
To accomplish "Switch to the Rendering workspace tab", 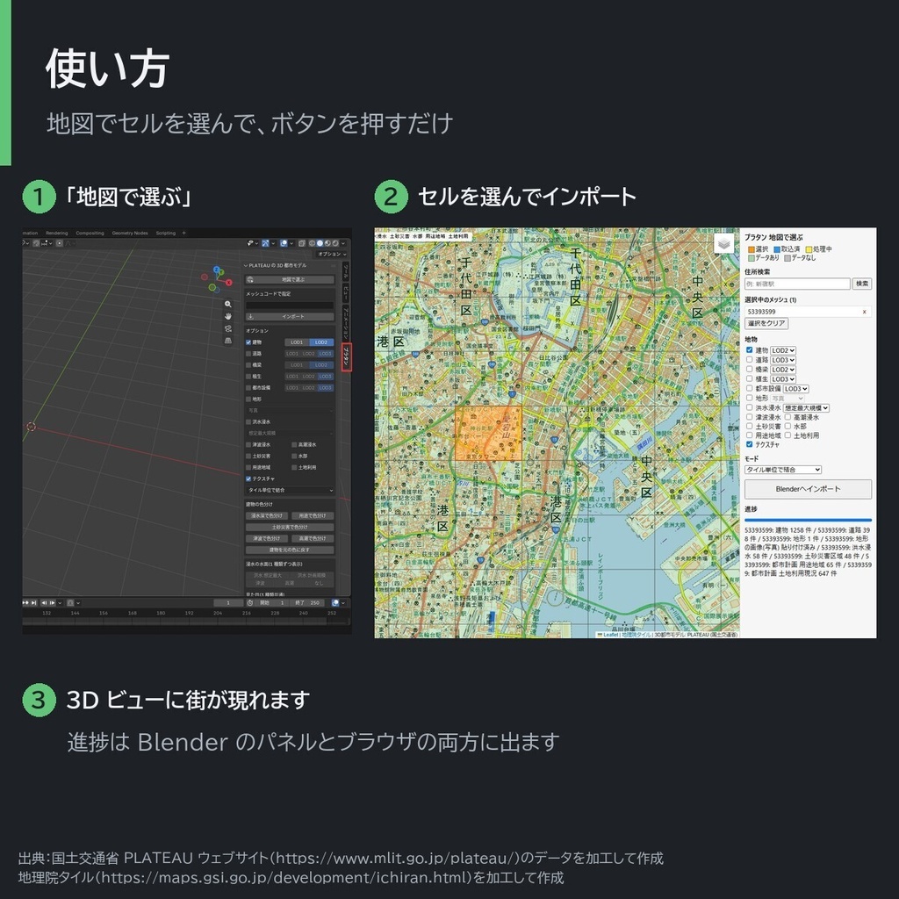I will pyautogui.click(x=57, y=233).
